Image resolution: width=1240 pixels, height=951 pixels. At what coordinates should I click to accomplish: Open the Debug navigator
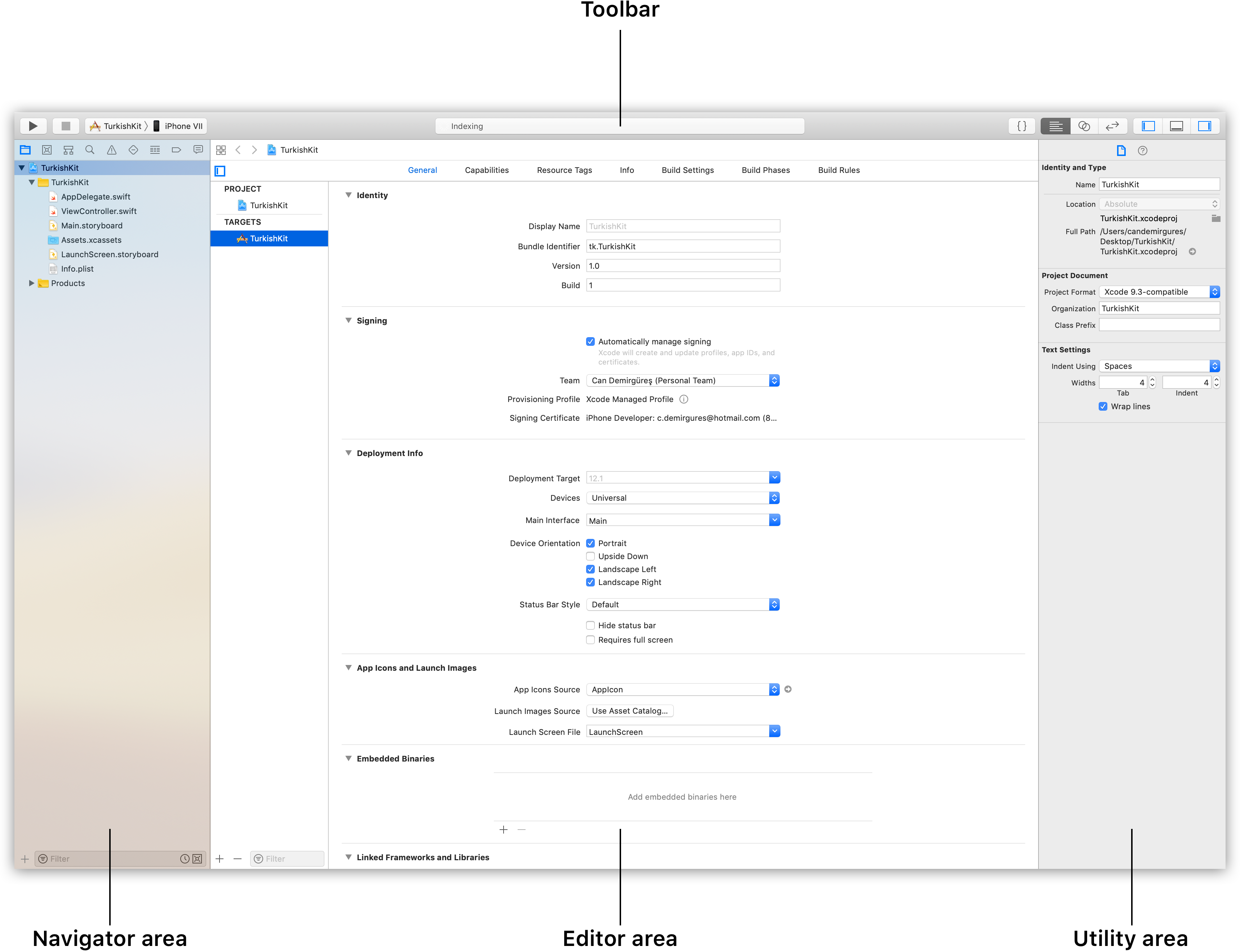tap(155, 150)
